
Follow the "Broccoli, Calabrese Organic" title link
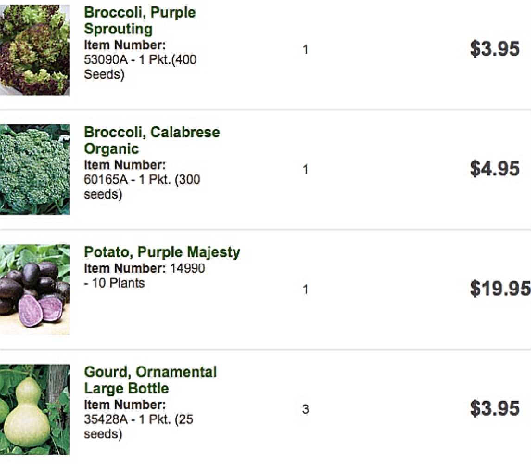[152, 140]
